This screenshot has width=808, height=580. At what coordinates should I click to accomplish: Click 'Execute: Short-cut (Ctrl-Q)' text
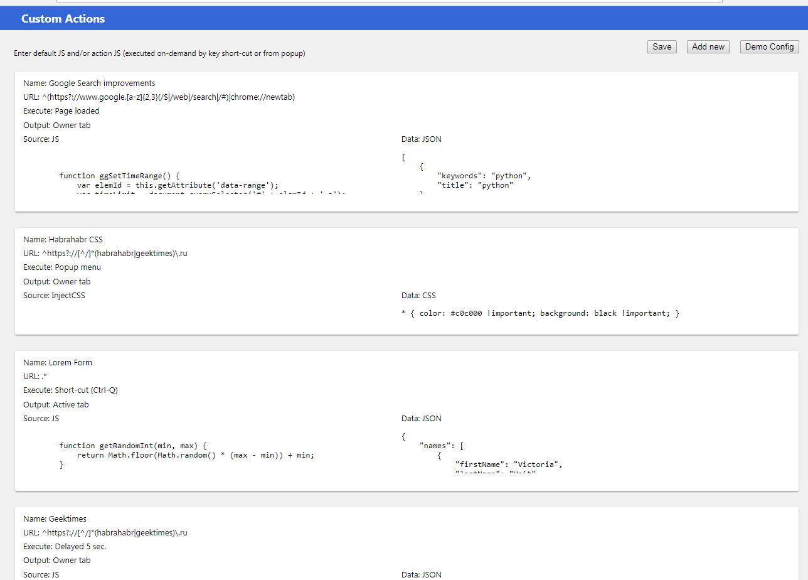(x=71, y=390)
